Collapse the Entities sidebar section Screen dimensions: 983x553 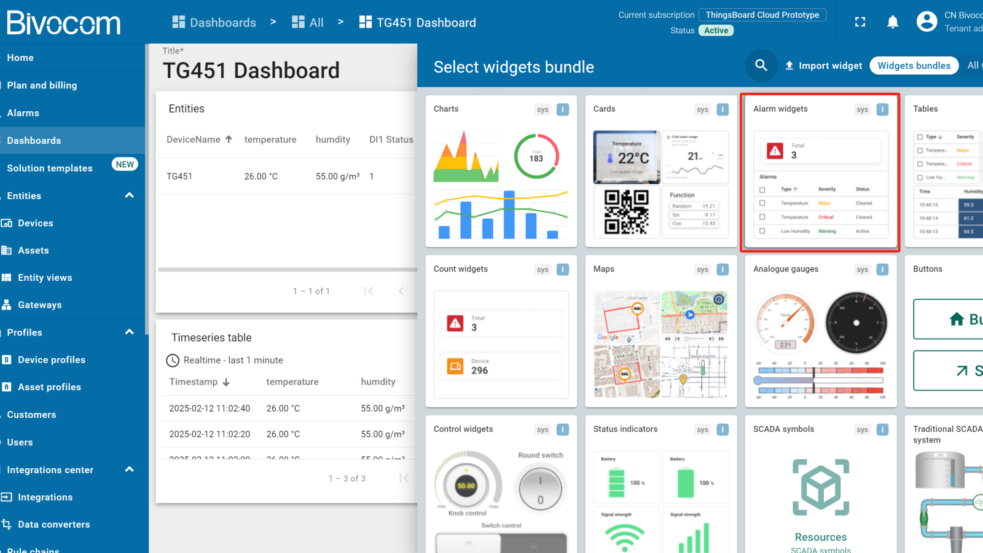pos(129,195)
